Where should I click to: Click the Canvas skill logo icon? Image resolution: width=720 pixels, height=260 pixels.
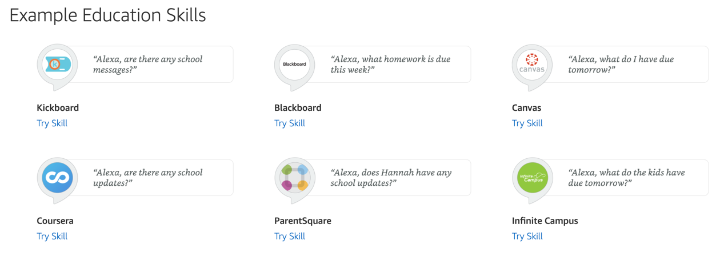533,65
